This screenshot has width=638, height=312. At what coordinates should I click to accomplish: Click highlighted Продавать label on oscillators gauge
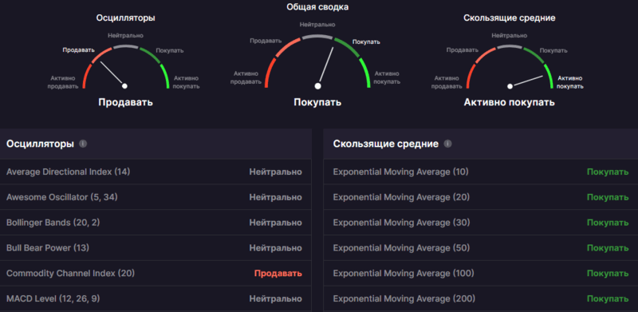78,50
